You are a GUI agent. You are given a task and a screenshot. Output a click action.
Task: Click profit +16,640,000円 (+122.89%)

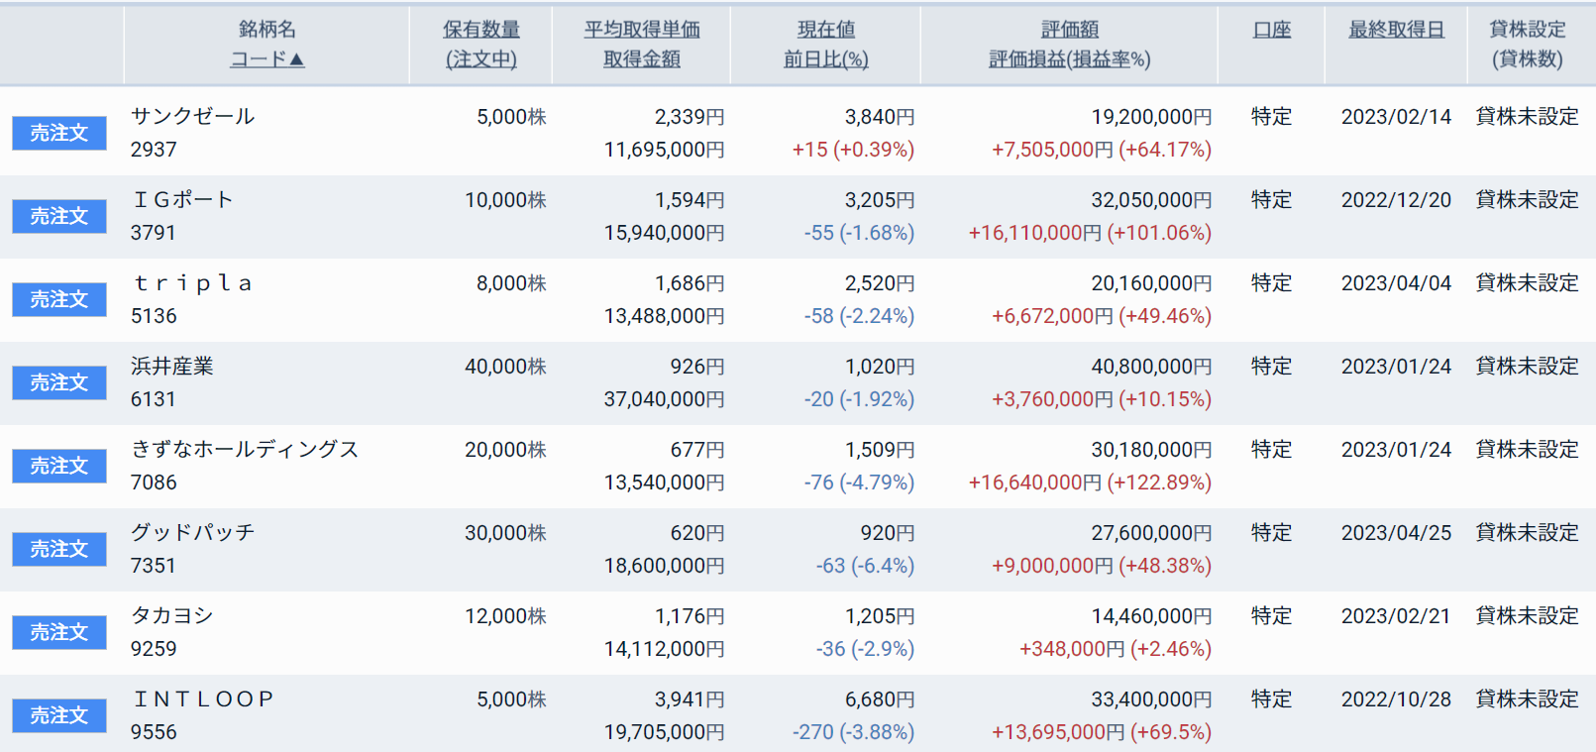point(1090,483)
